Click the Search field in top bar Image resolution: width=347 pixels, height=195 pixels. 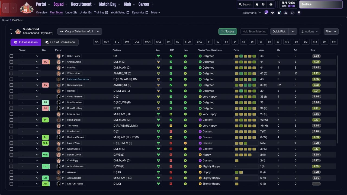coord(245,4)
